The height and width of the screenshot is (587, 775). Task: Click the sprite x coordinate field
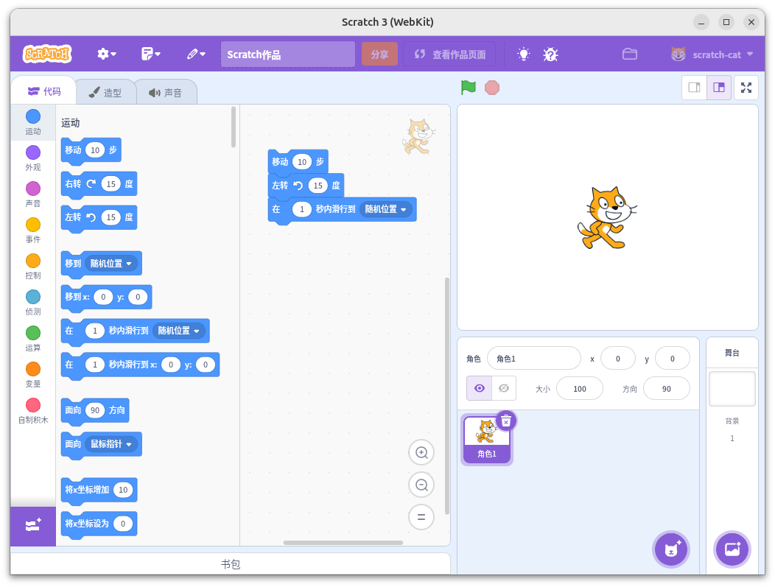pyautogui.click(x=618, y=359)
